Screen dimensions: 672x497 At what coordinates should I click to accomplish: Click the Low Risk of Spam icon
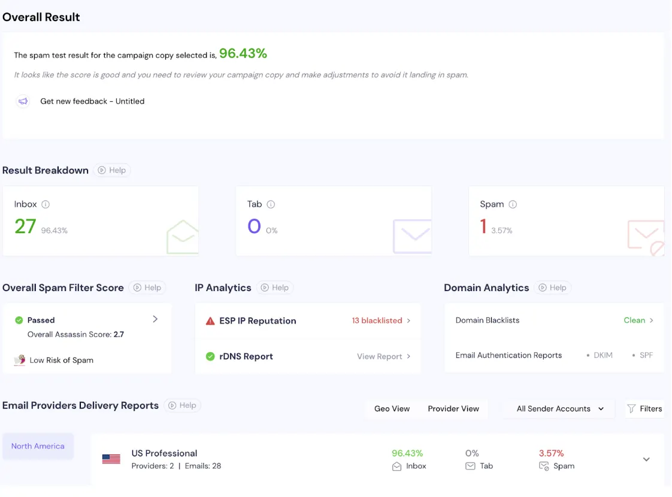point(20,360)
